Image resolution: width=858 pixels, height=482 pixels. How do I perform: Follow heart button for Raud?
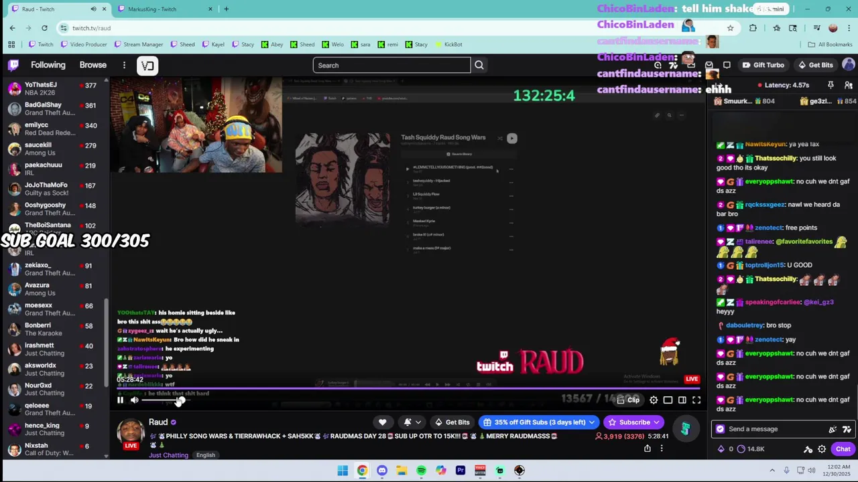[x=383, y=422]
